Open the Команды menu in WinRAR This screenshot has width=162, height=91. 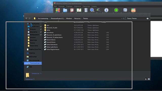click(x=62, y=6)
